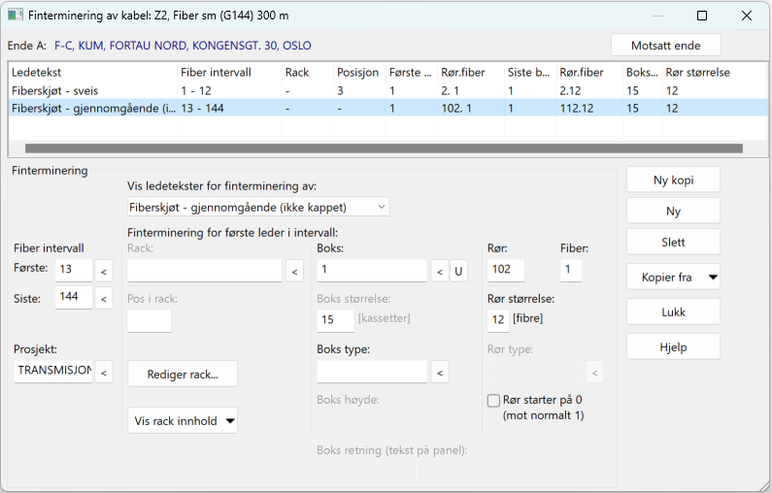Click the Ende A address text
Viewport: 772px width, 493px height.
click(183, 46)
